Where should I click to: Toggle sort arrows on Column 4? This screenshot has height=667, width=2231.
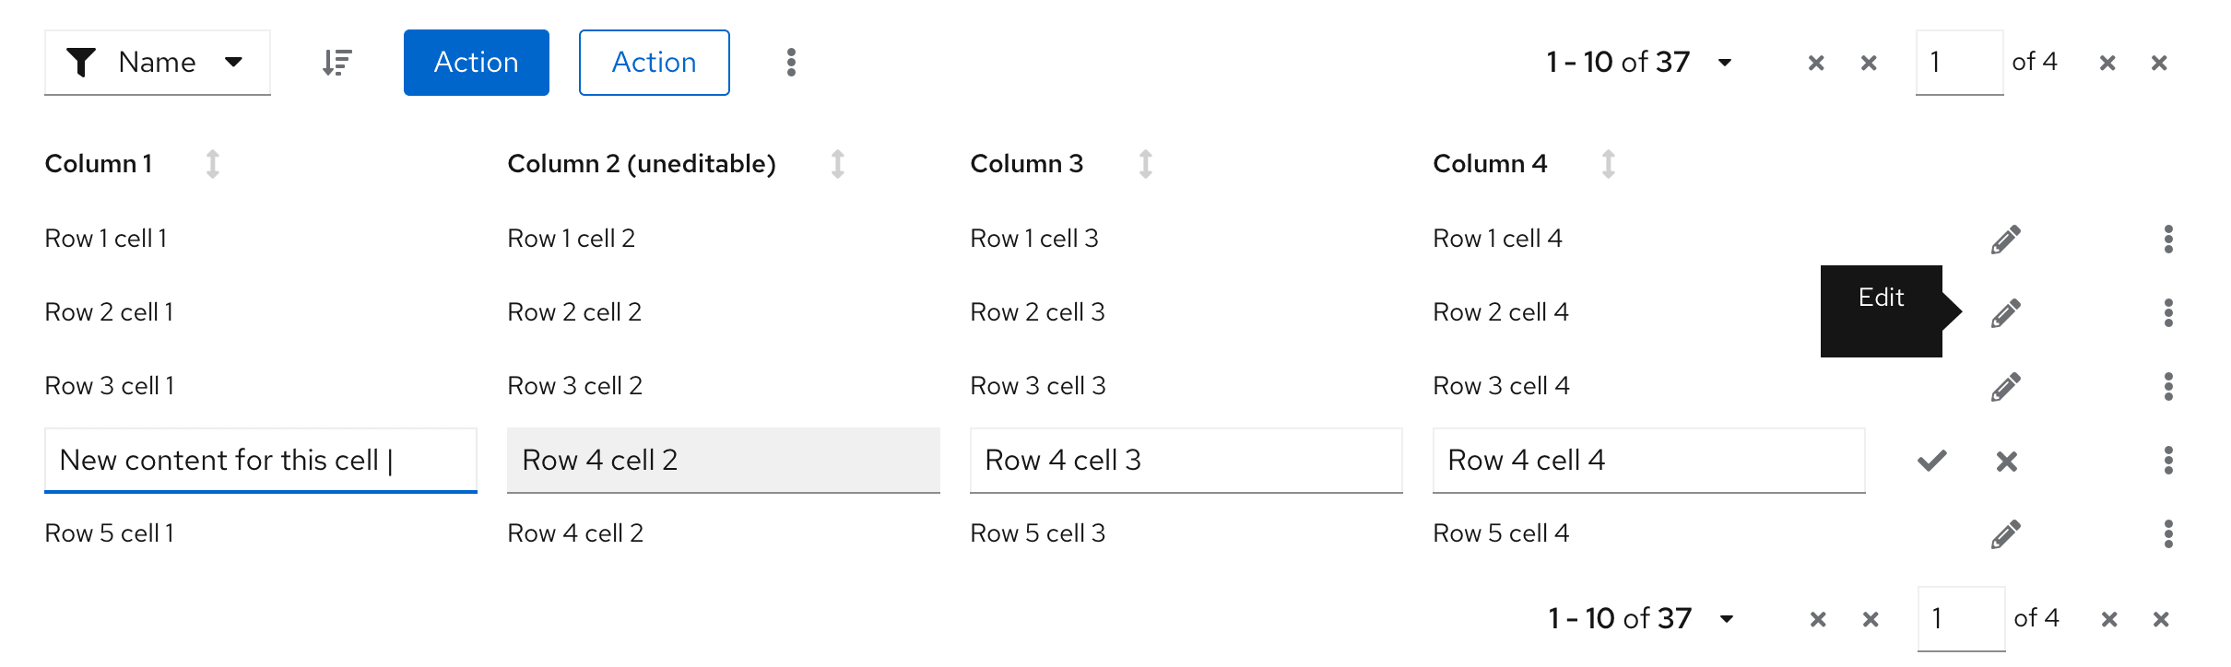tap(1609, 164)
